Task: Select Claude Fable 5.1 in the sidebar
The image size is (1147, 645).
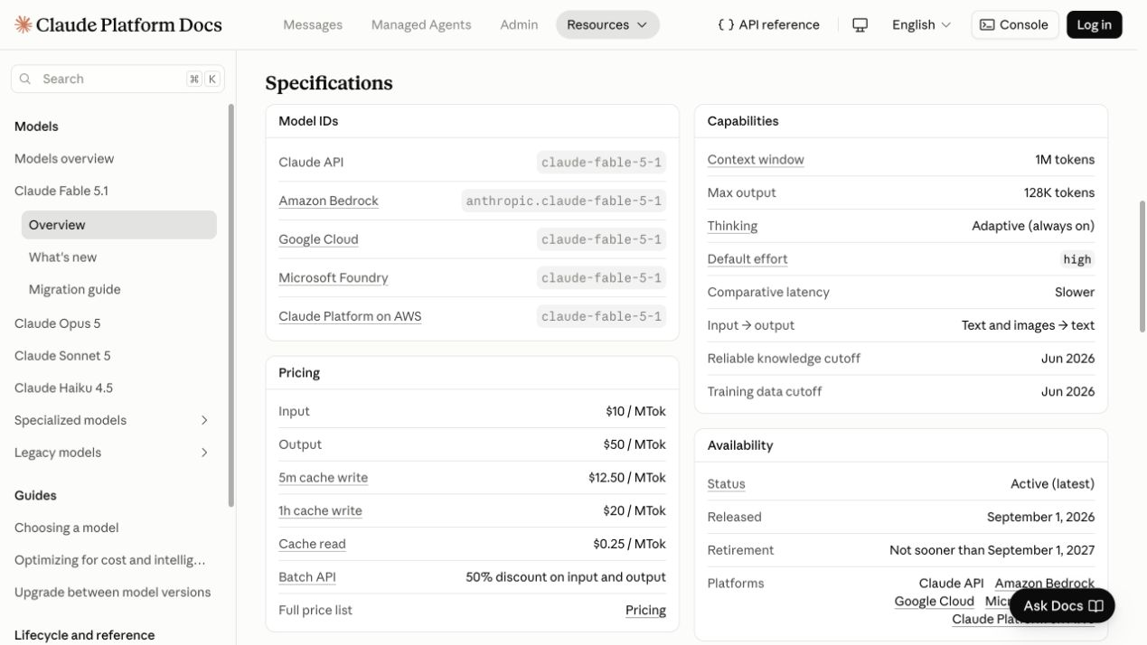Action: click(61, 191)
